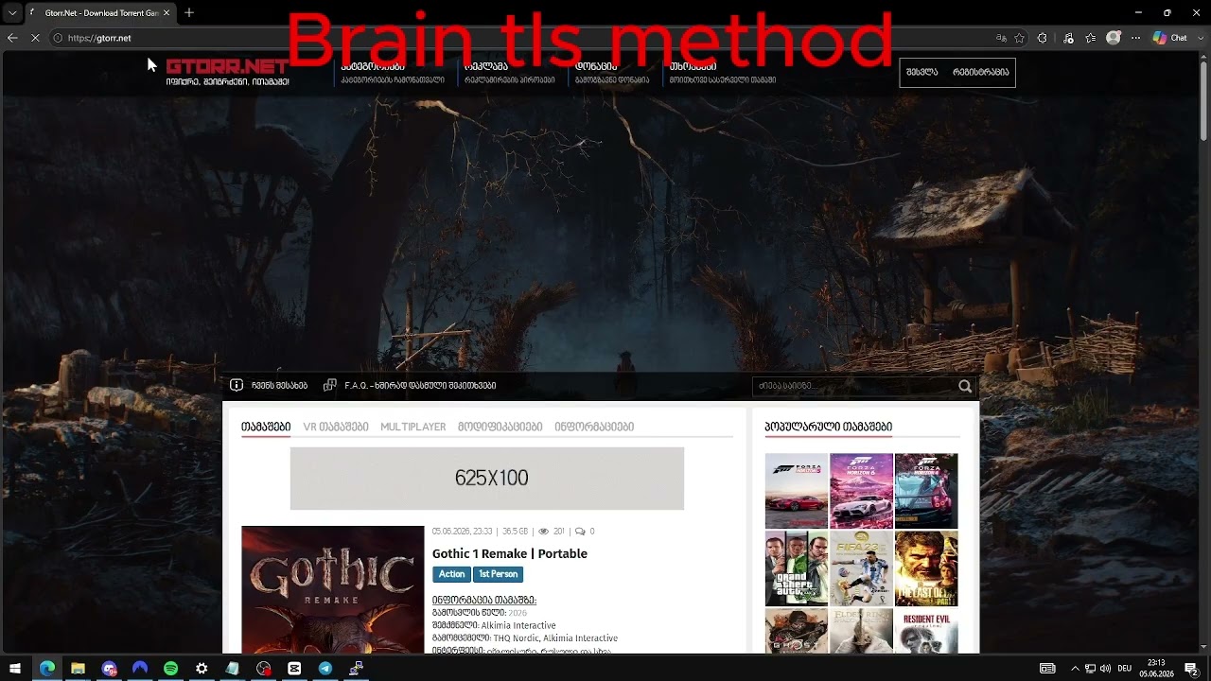
Task: Click the comments bubble icon beside 0
Action: coord(580,532)
